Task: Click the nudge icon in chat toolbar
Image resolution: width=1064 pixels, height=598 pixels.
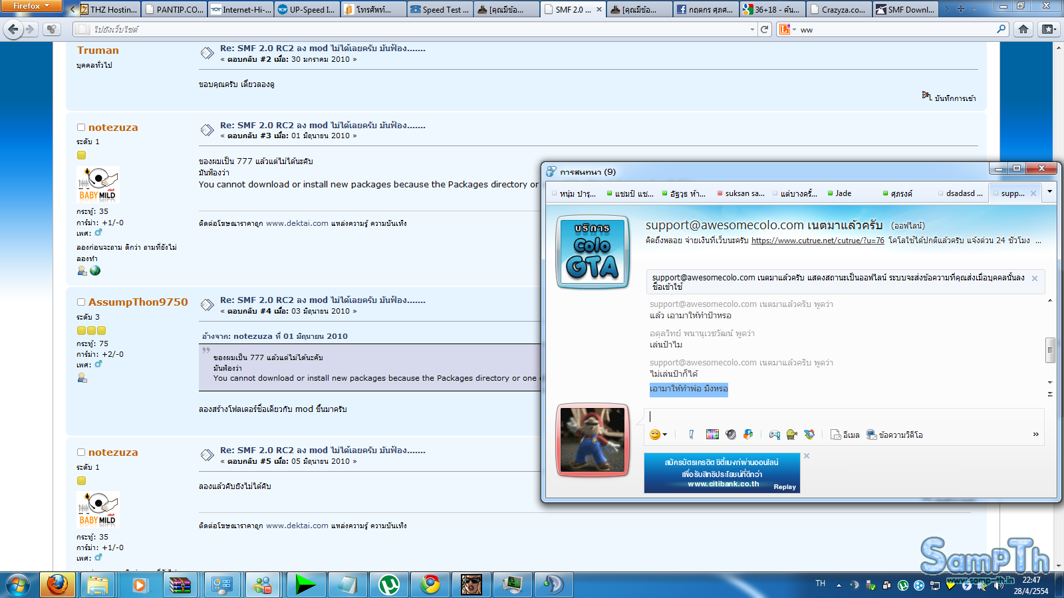Action: tap(692, 435)
